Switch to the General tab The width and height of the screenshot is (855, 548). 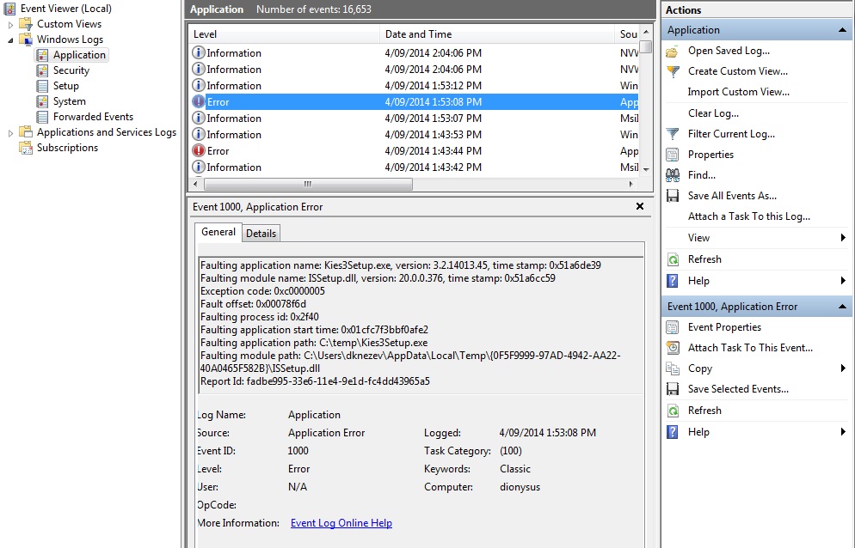[218, 232]
